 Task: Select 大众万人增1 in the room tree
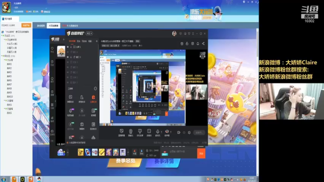(12, 44)
